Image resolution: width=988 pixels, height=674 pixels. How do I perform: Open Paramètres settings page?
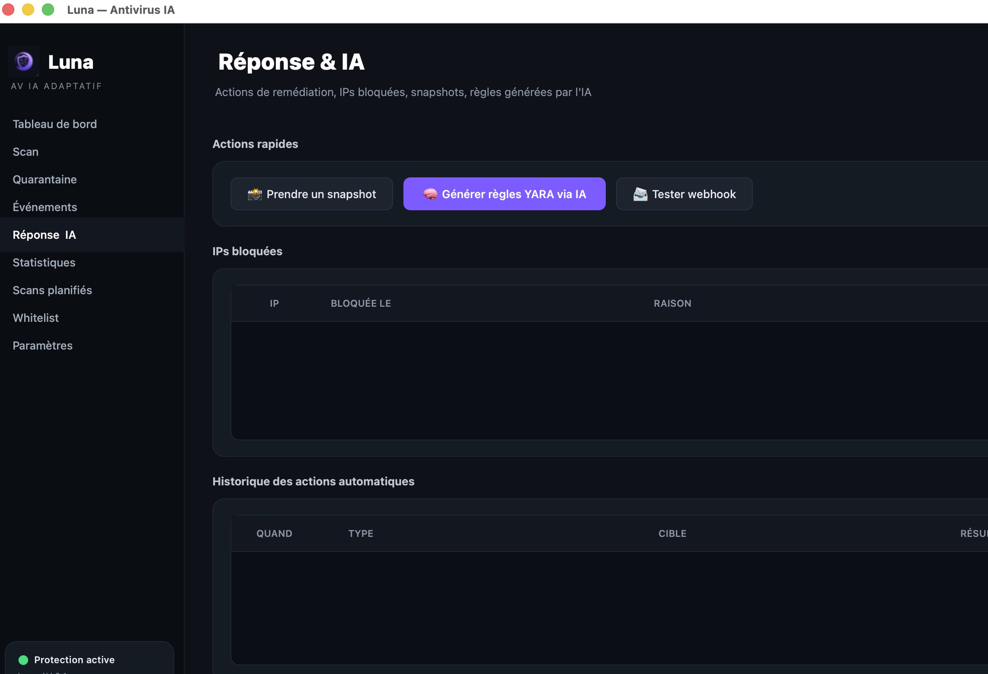coord(43,346)
